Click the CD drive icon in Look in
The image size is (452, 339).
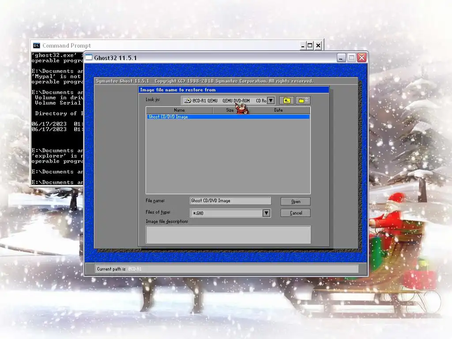pos(188,101)
